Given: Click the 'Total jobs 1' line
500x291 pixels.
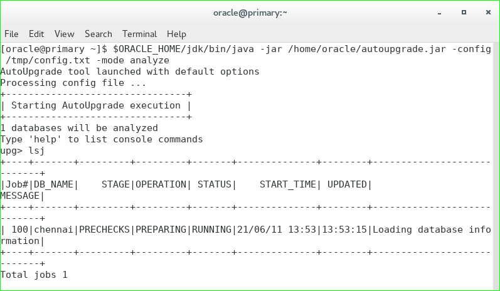Looking at the screenshot, I should [34, 275].
